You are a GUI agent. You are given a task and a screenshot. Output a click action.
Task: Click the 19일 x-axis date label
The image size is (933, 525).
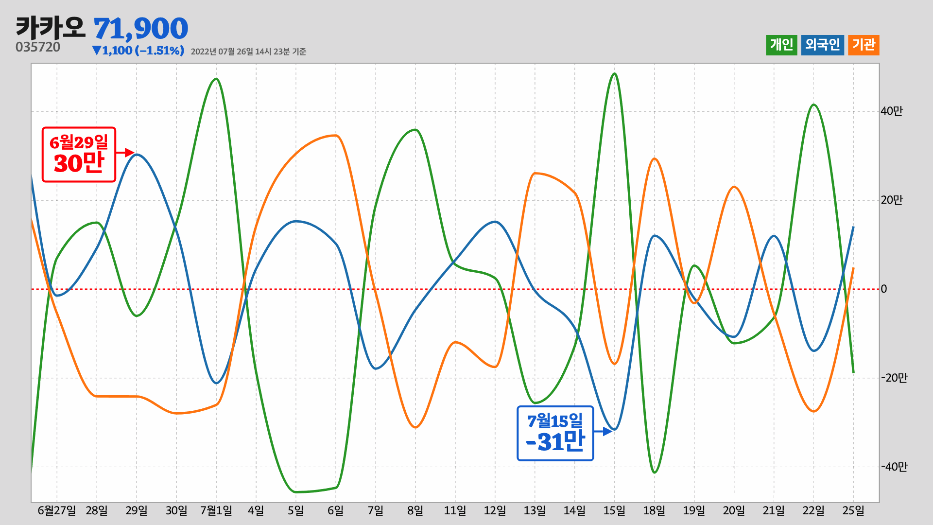click(694, 511)
